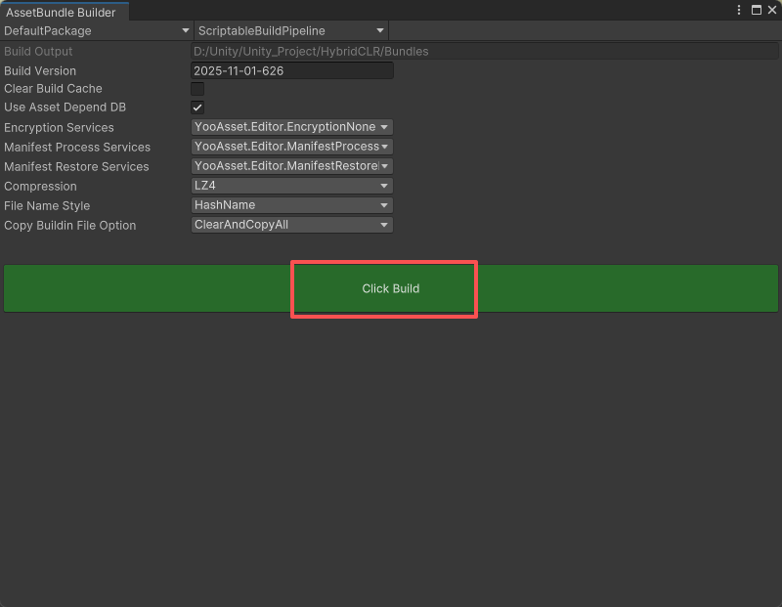The width and height of the screenshot is (782, 607).
Task: Click the Compression label
Action: tap(40, 186)
